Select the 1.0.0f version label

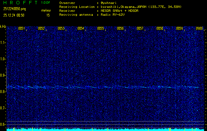coord(46,3)
